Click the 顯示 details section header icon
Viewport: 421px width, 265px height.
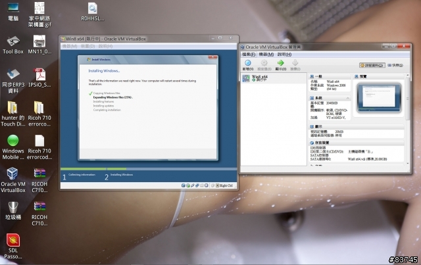click(x=312, y=126)
